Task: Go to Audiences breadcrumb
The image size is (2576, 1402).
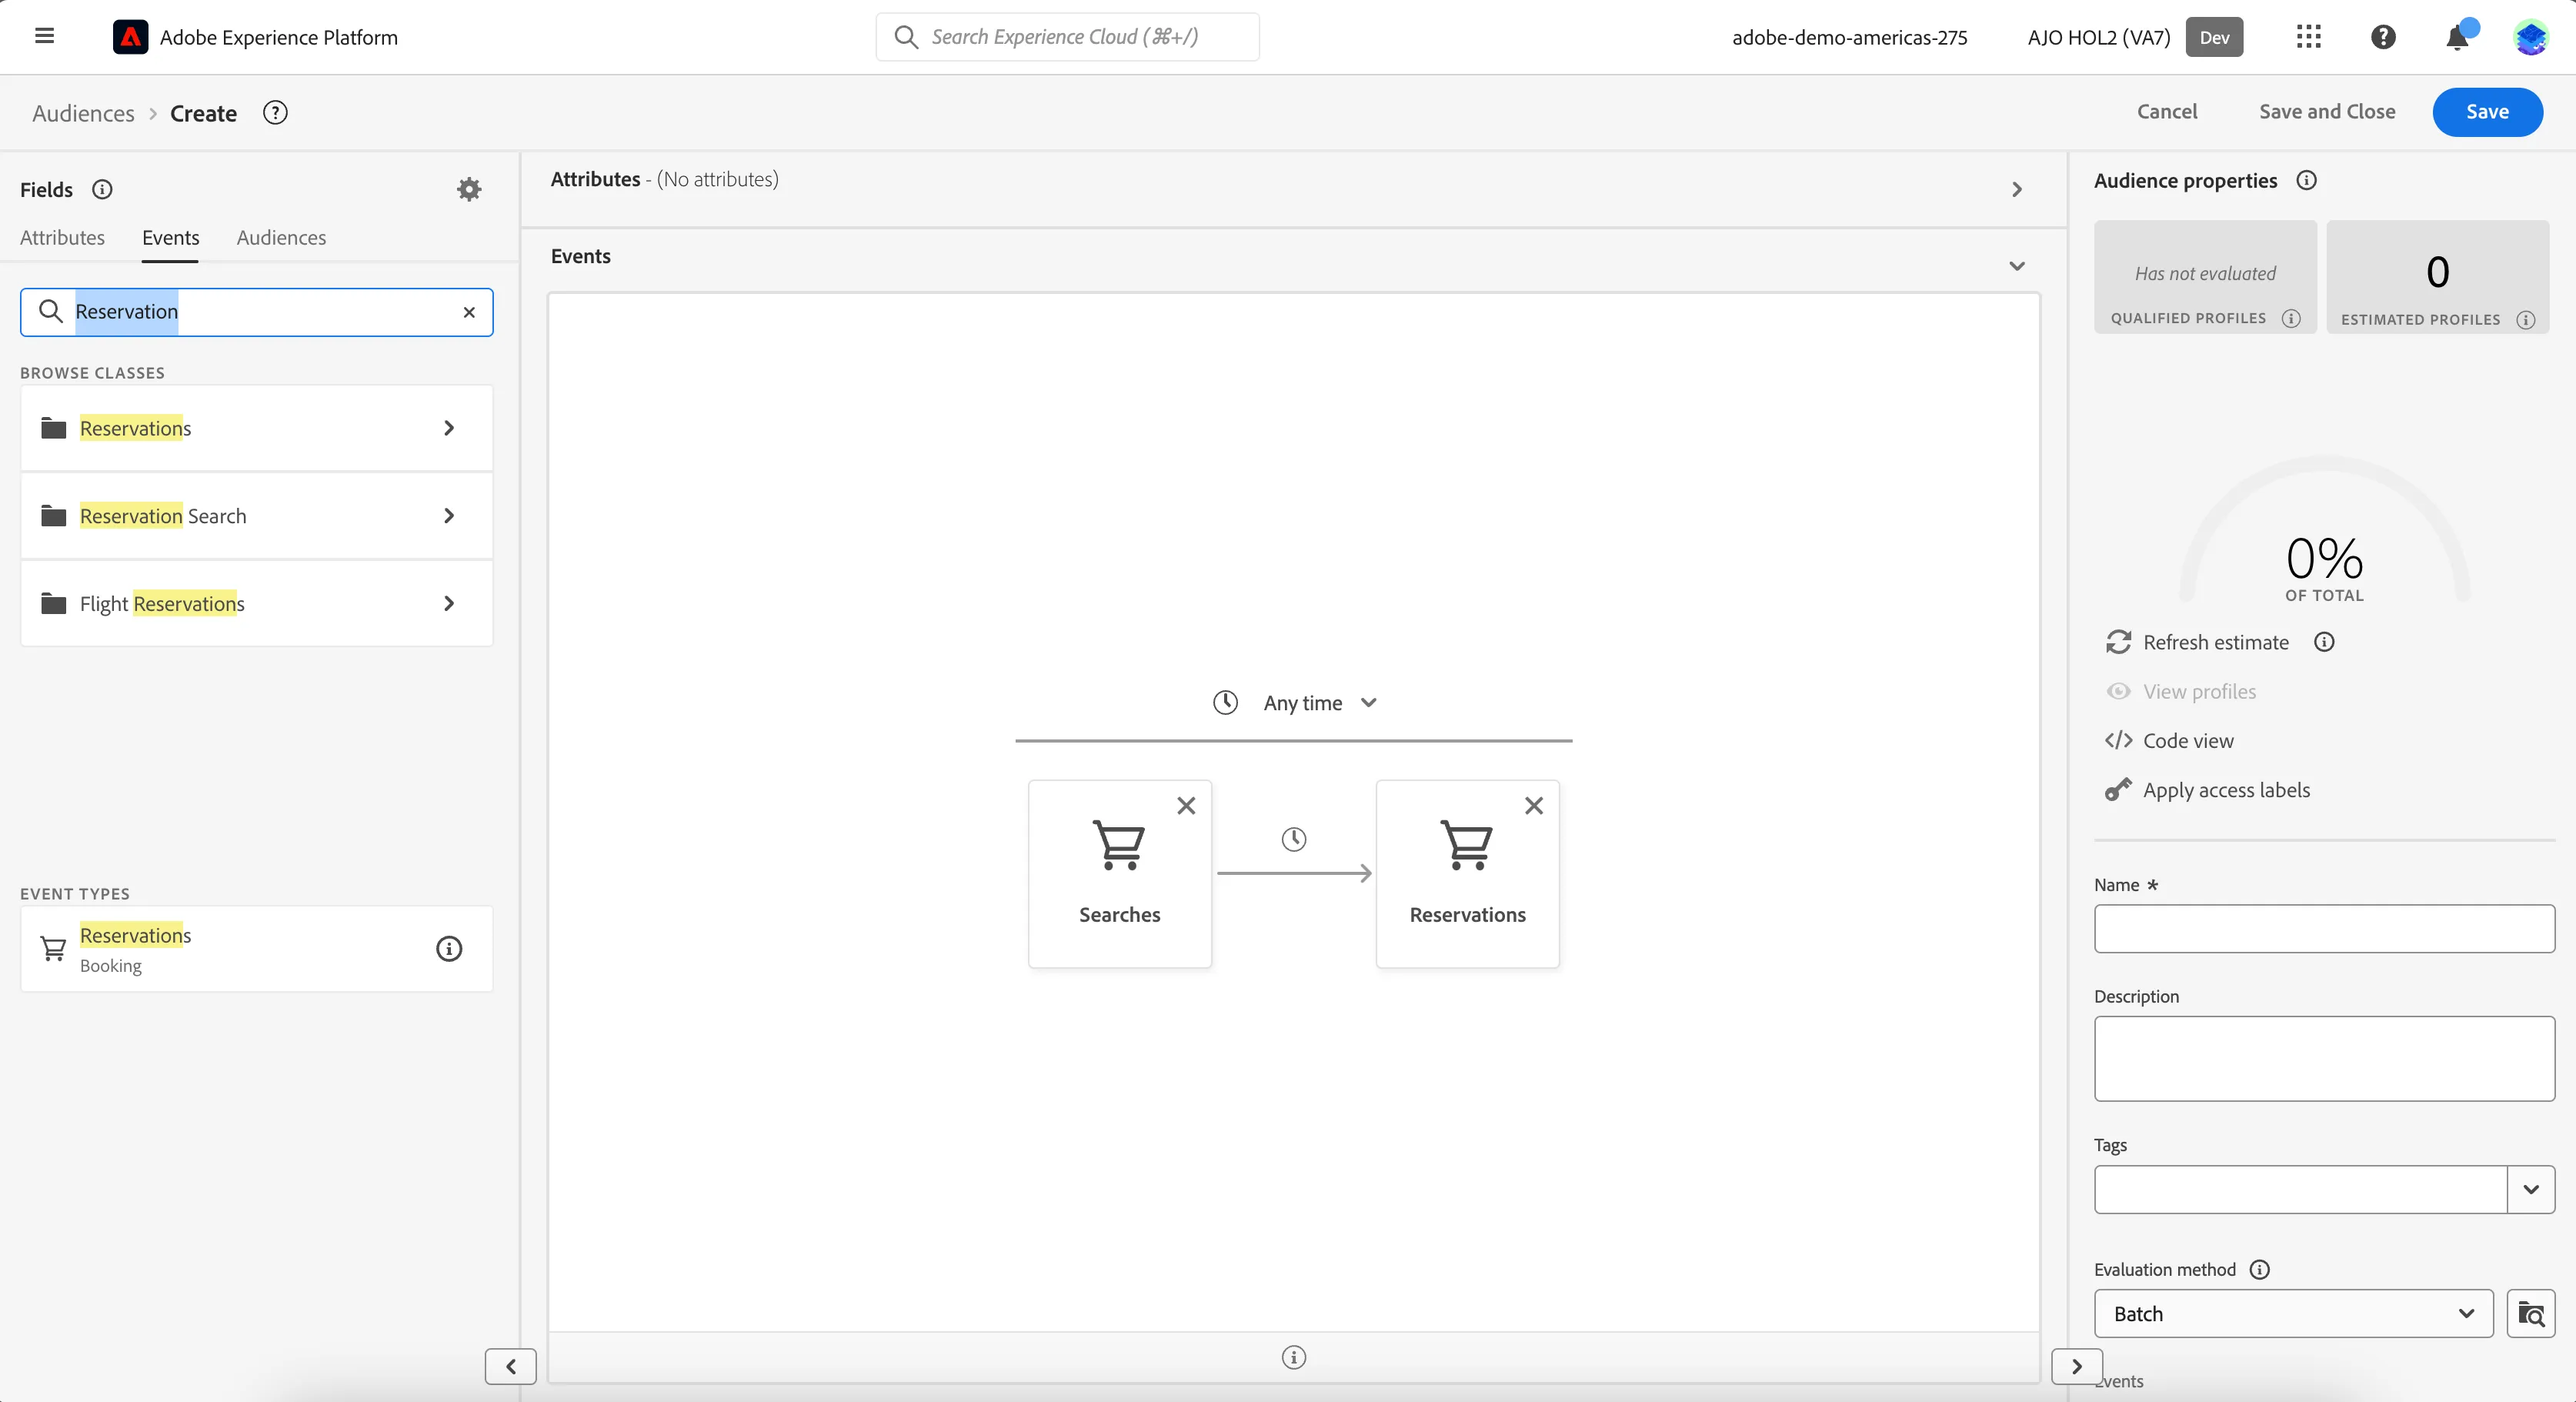Action: 83,113
